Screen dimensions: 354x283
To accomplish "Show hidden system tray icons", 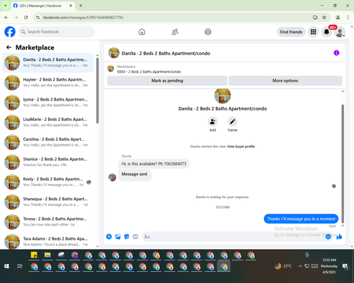I will [x=300, y=266].
